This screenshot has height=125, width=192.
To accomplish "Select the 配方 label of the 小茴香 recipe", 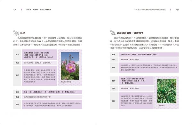I will 114,81.
